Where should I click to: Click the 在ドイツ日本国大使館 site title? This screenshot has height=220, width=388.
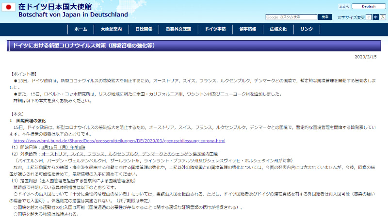(55, 7)
